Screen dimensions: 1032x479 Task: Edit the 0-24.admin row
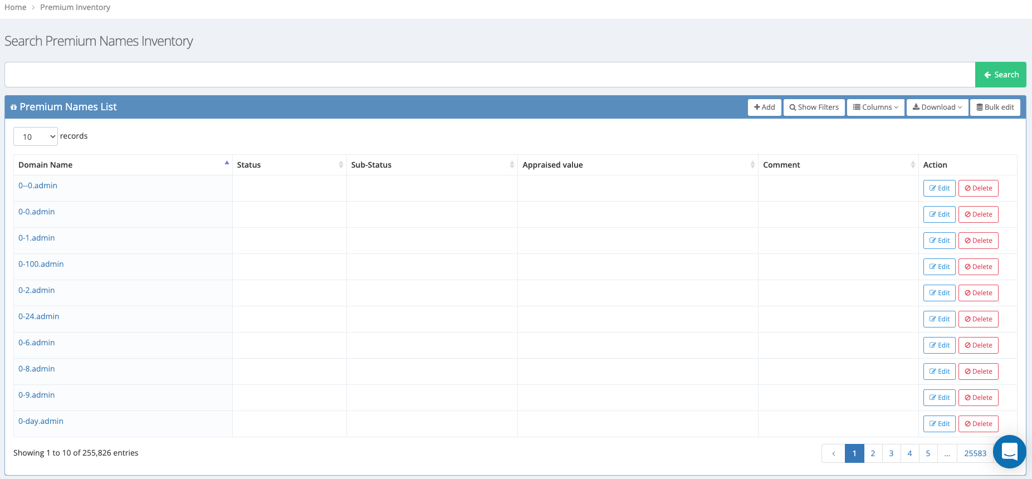939,319
